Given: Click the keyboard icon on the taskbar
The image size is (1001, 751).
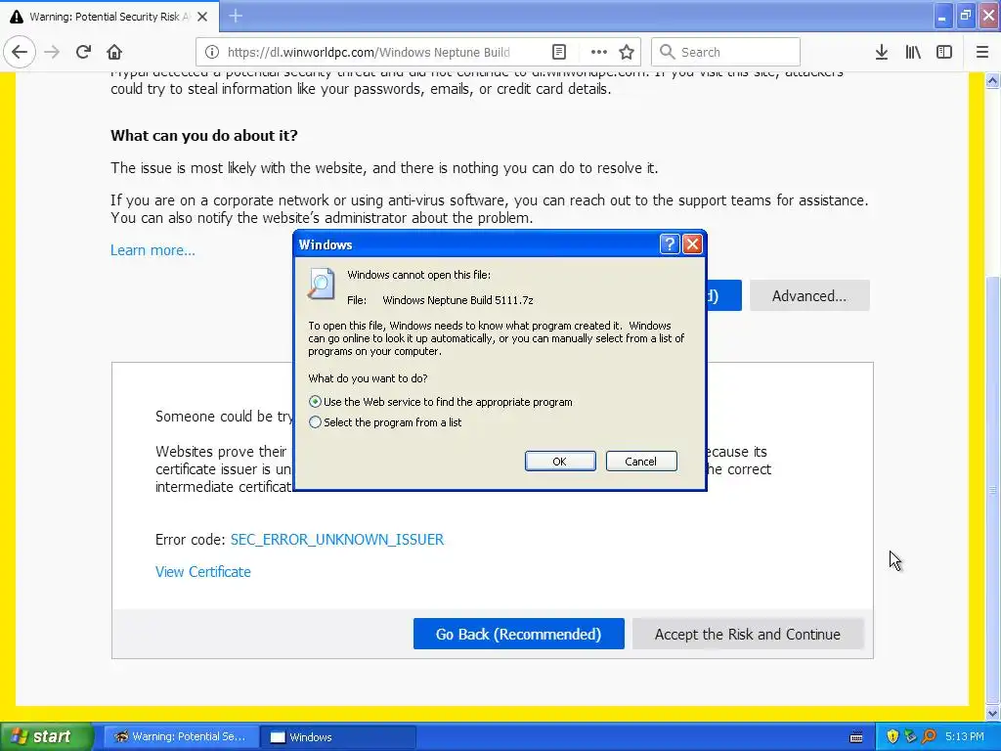Looking at the screenshot, I should (x=856, y=737).
